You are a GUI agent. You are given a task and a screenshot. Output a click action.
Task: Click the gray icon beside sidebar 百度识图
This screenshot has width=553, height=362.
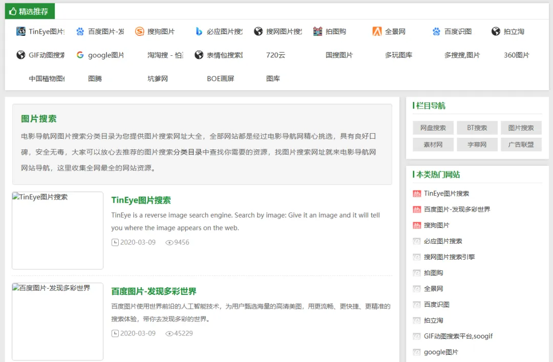[x=417, y=305]
